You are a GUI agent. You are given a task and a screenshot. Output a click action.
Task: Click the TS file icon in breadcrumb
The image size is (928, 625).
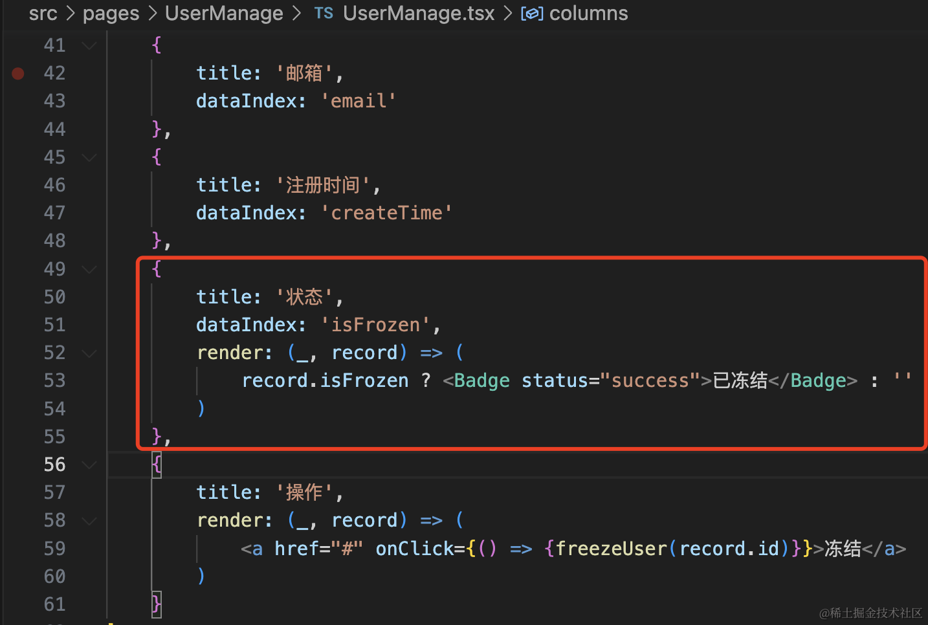[x=323, y=14]
